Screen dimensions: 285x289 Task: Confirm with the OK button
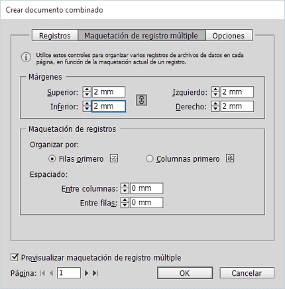coord(185,273)
